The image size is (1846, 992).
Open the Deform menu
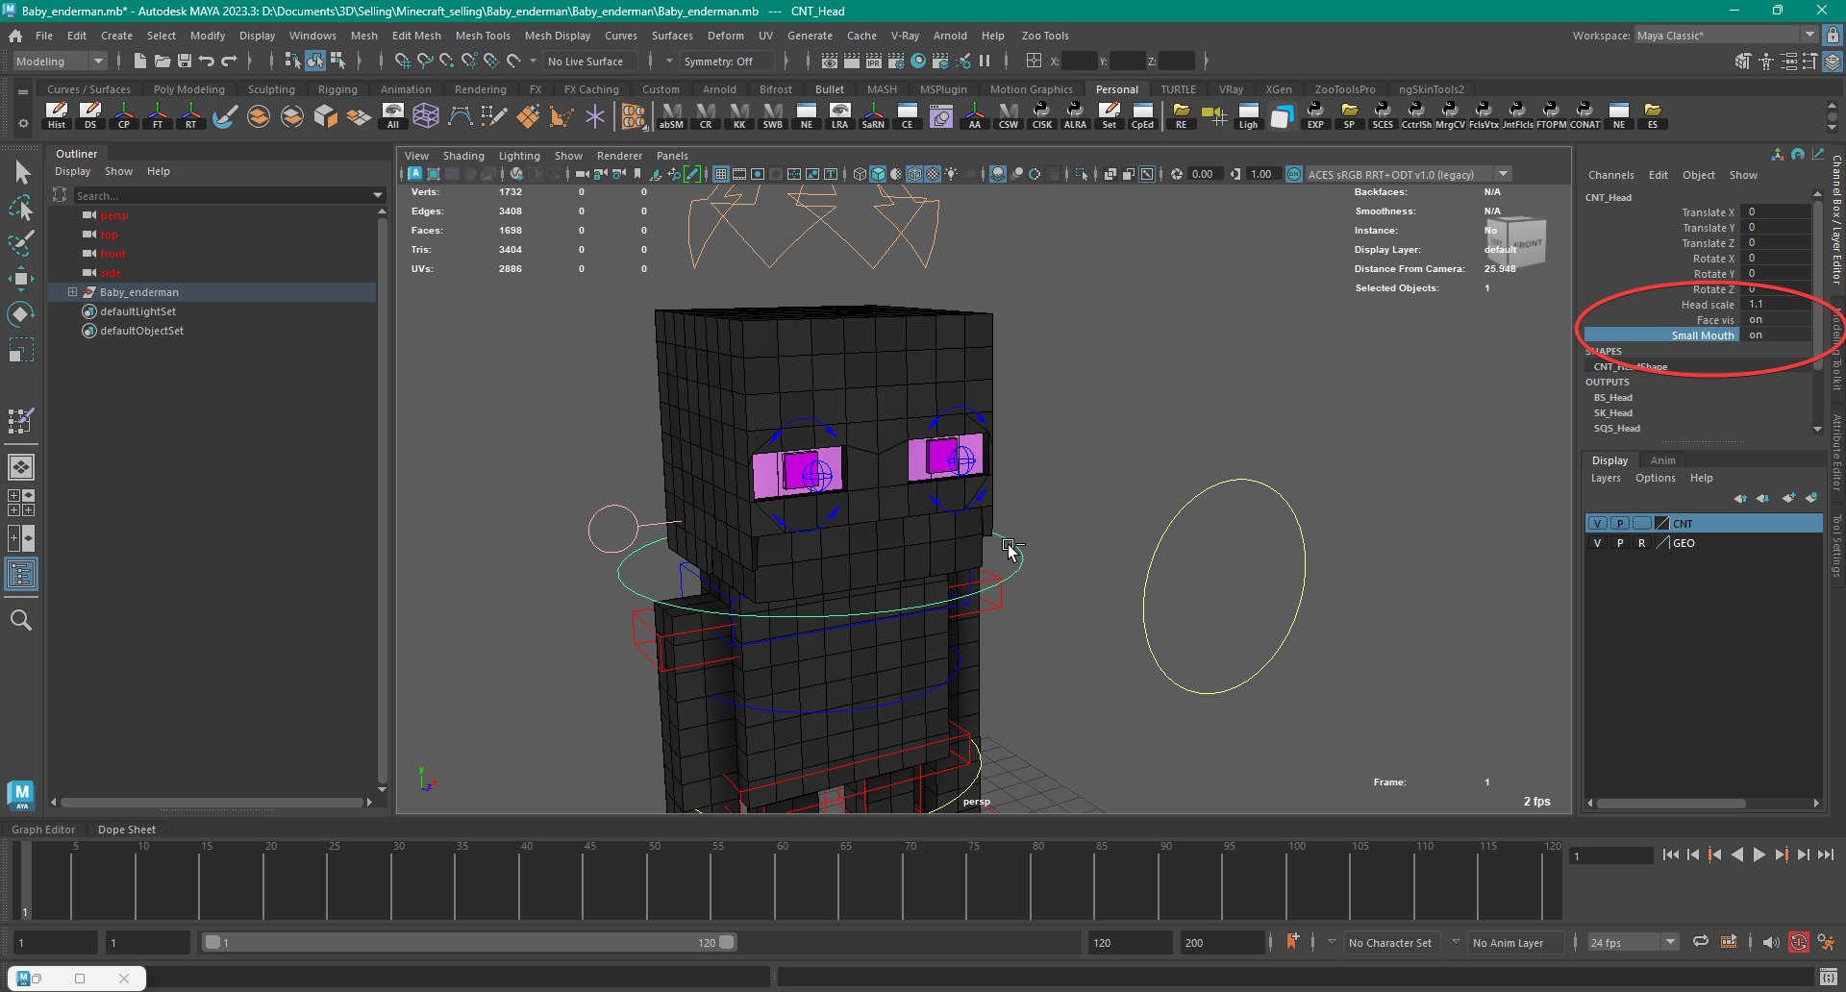726,36
